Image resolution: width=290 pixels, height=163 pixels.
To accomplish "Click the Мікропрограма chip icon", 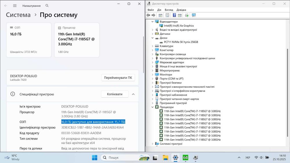I will [157, 71].
